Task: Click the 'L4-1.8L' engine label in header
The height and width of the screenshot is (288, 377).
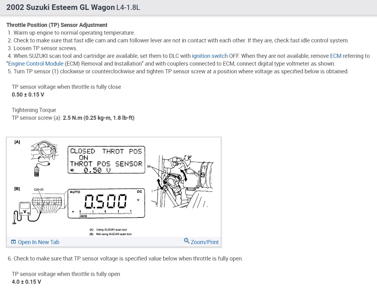Action: click(x=128, y=7)
